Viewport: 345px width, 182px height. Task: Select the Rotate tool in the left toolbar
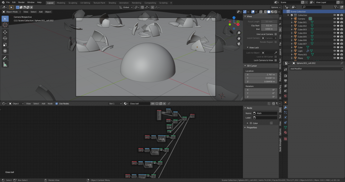pos(5,38)
